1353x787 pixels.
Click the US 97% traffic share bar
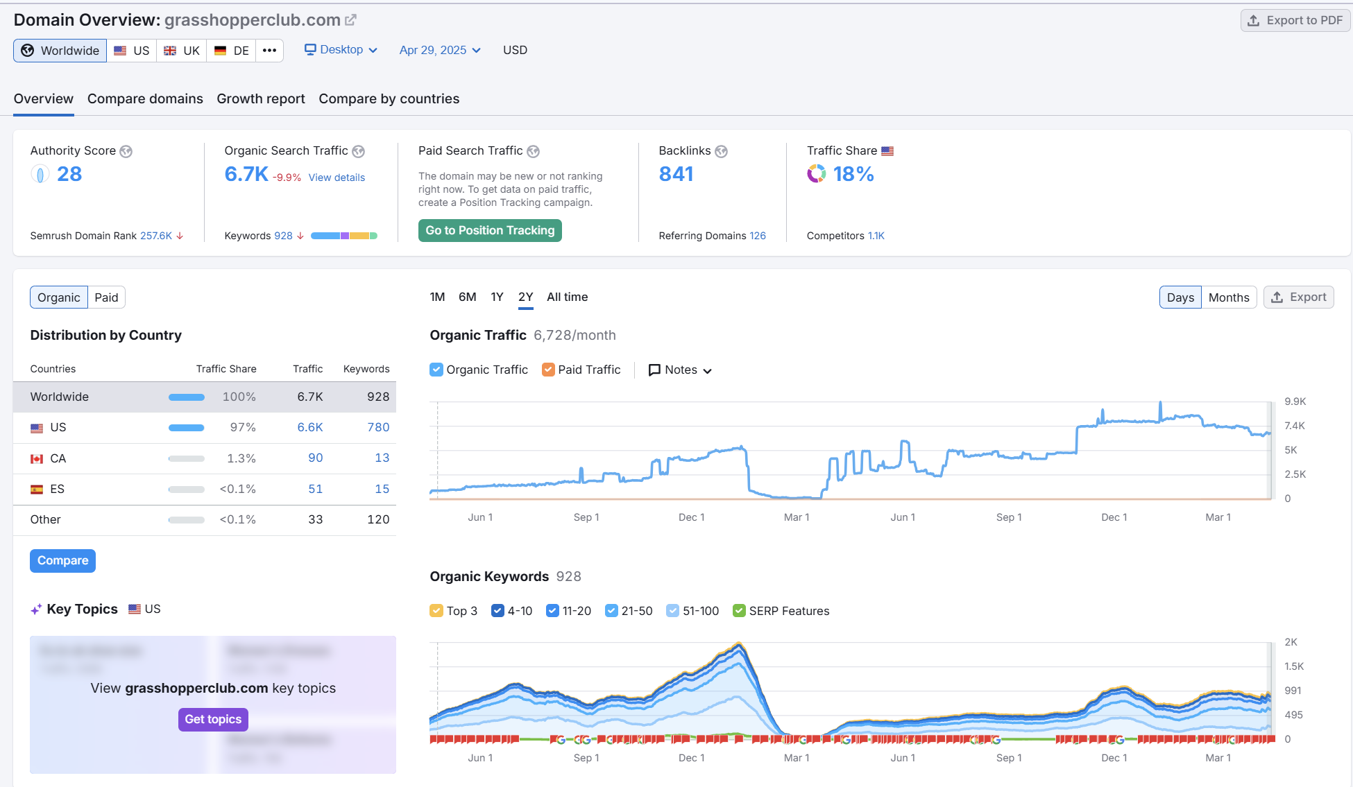tap(187, 428)
